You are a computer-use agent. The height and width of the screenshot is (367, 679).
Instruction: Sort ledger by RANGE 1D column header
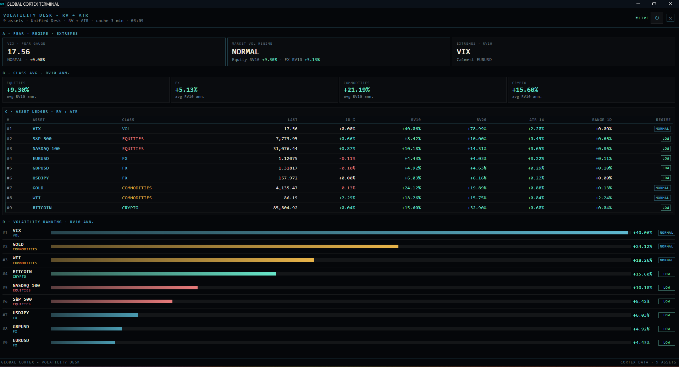(x=602, y=120)
